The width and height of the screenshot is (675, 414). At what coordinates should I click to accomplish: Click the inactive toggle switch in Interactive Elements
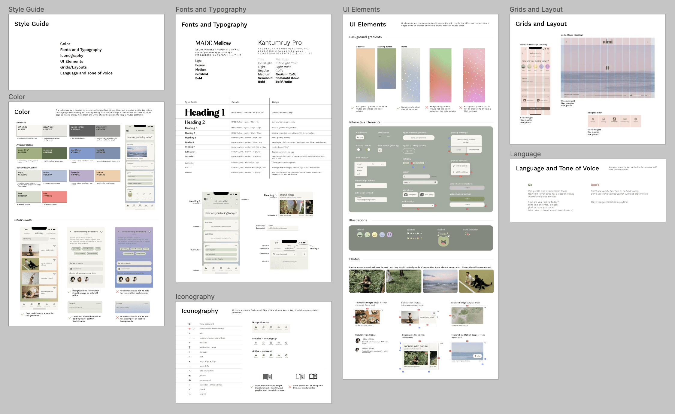tap(359, 150)
